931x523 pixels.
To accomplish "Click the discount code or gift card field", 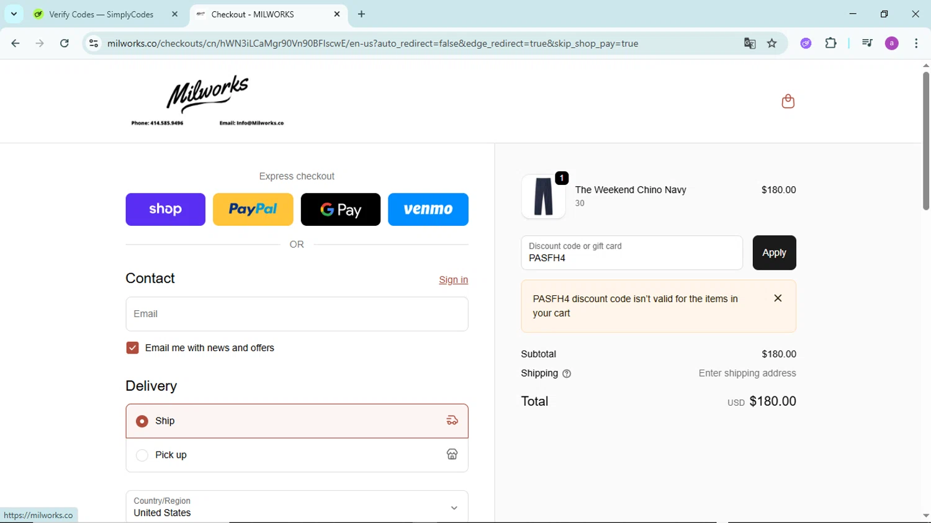I will point(632,253).
